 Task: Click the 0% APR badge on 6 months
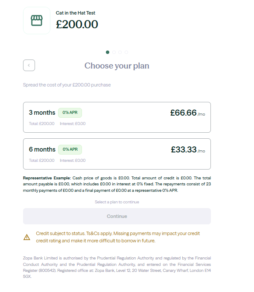[x=70, y=149]
